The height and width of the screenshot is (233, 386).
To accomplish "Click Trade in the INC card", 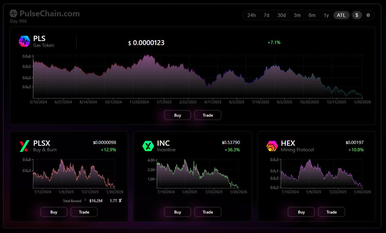I will pyautogui.click(x=208, y=212).
